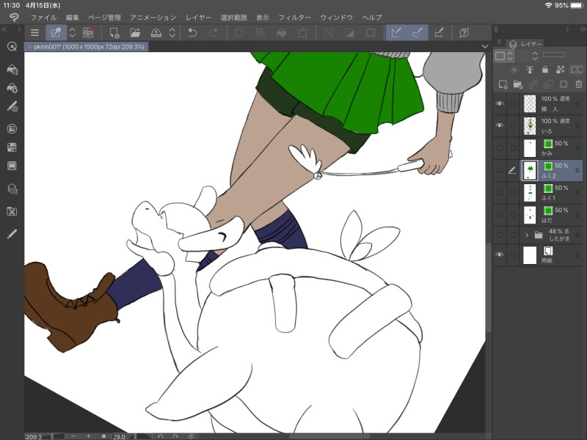587x440 pixels.
Task: Open the Color Set palette icon
Action: point(12,147)
